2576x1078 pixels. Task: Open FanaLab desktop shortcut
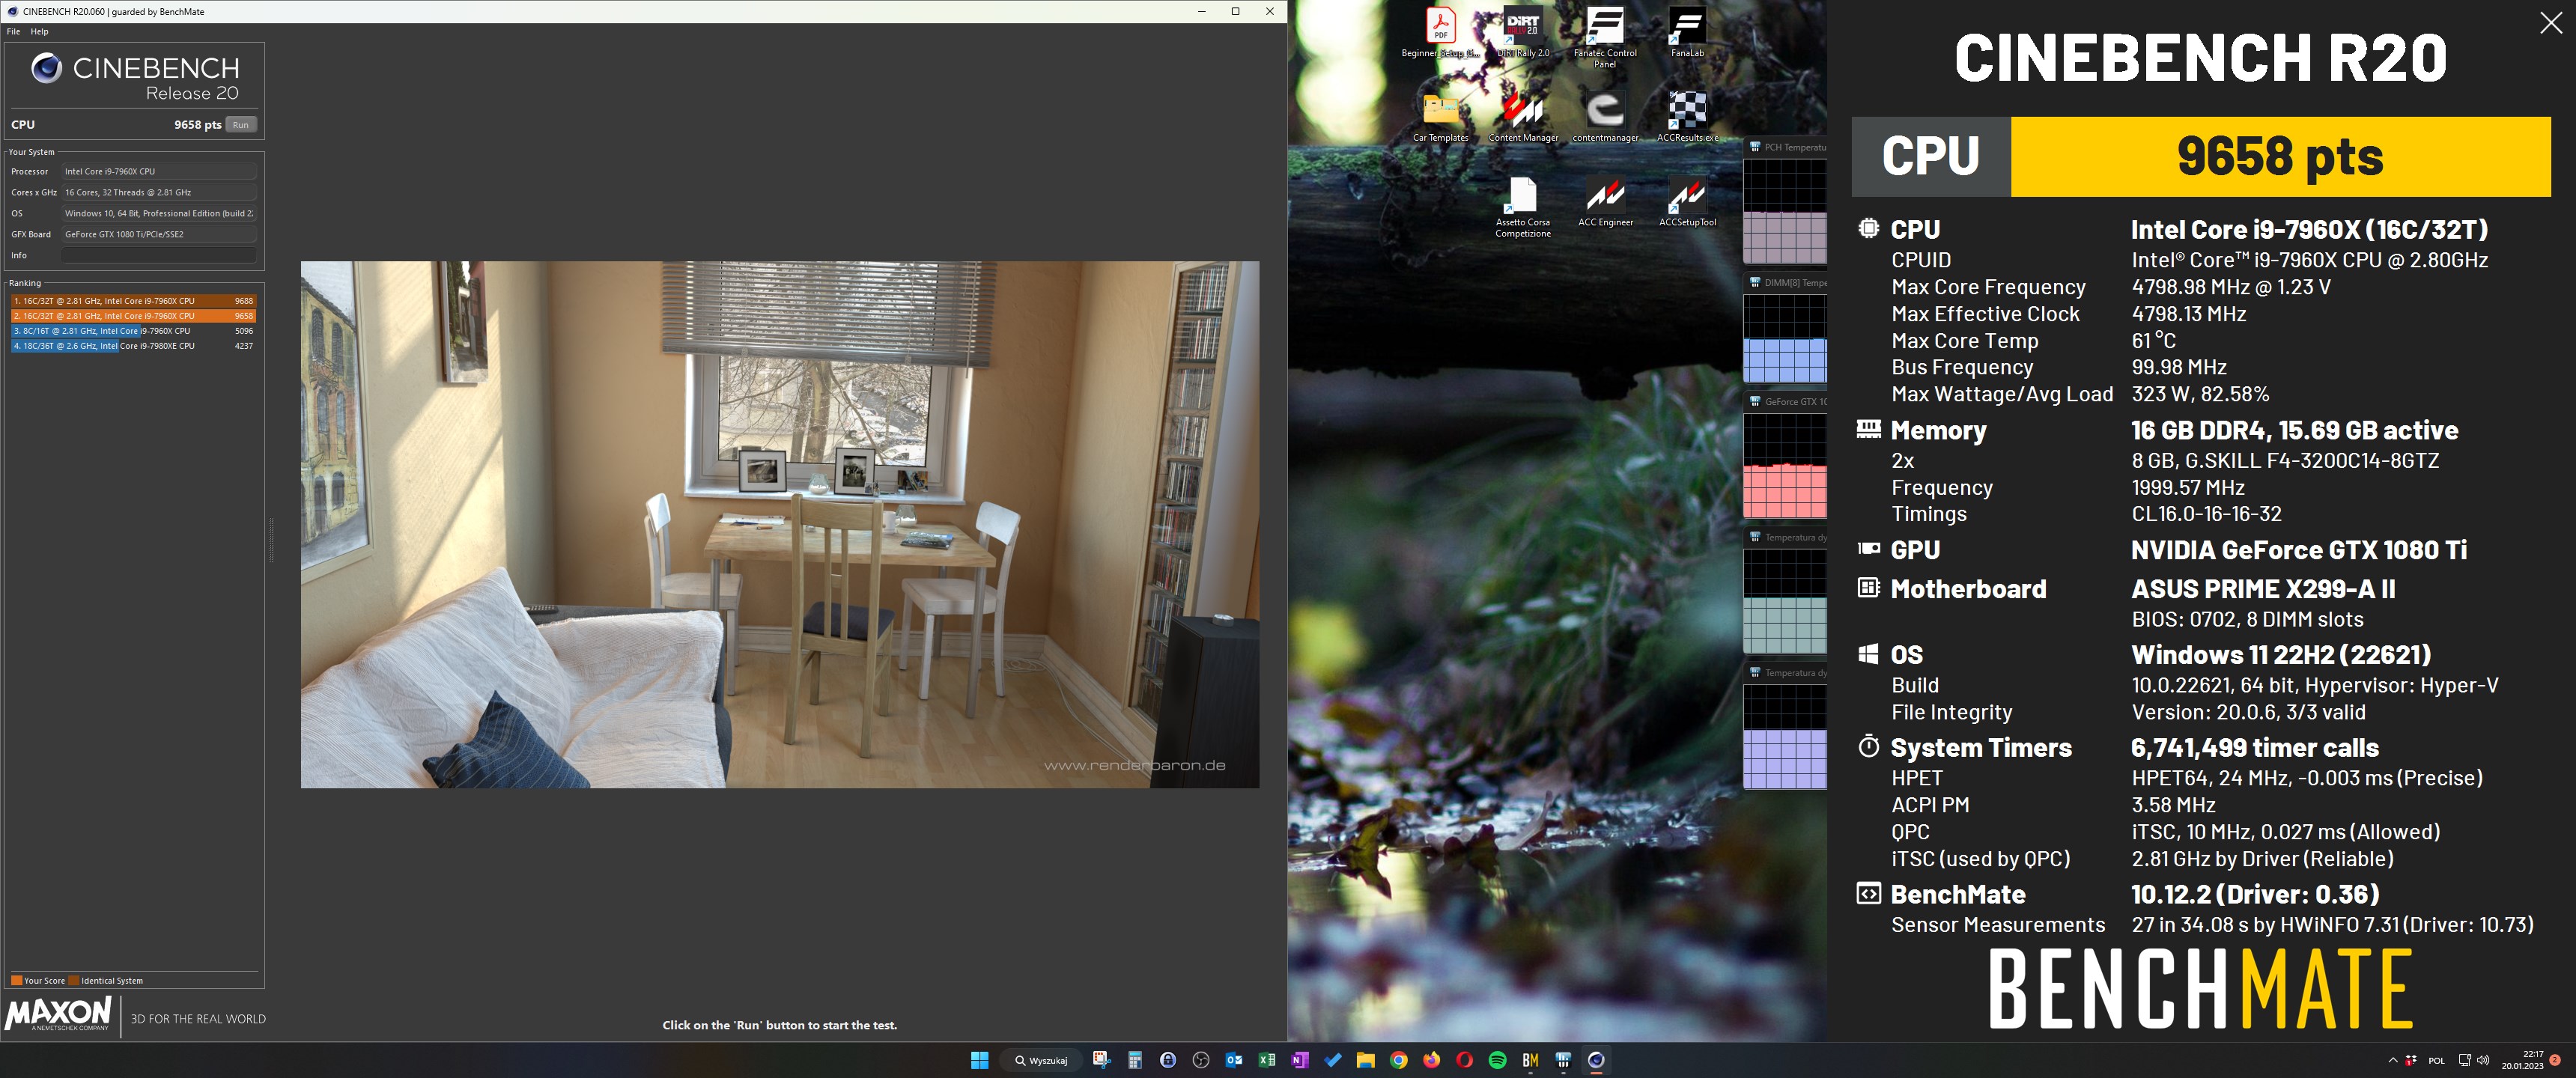[1687, 33]
